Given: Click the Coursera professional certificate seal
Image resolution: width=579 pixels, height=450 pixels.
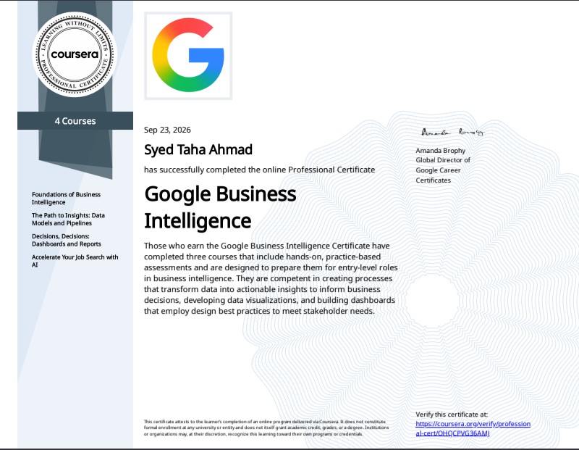Looking at the screenshot, I should coord(75,54).
